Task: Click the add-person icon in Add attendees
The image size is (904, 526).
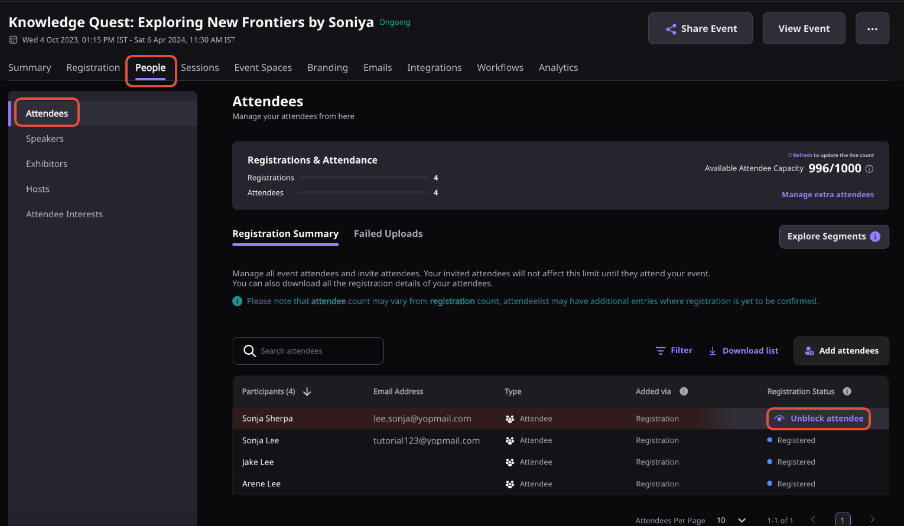Action: click(x=809, y=351)
